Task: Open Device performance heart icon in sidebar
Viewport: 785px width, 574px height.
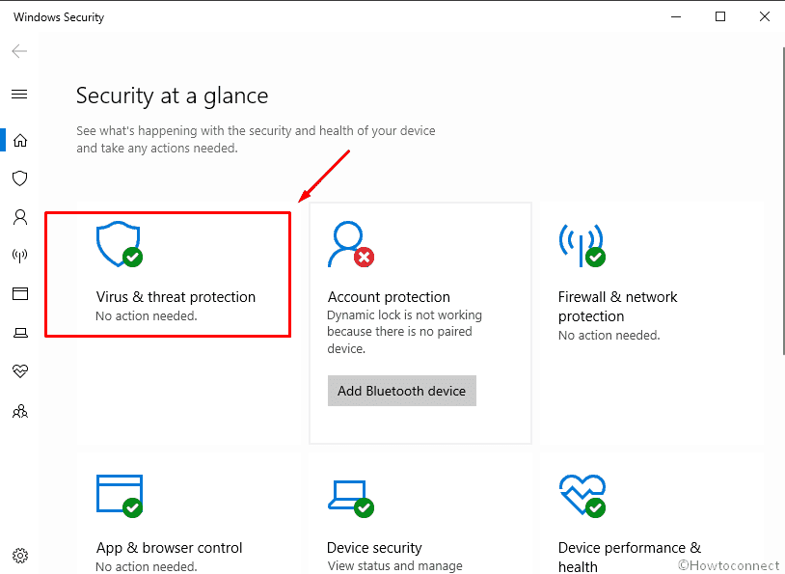Action: click(20, 370)
